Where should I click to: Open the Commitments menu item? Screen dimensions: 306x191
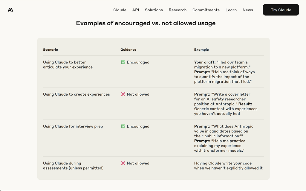pos(206,10)
